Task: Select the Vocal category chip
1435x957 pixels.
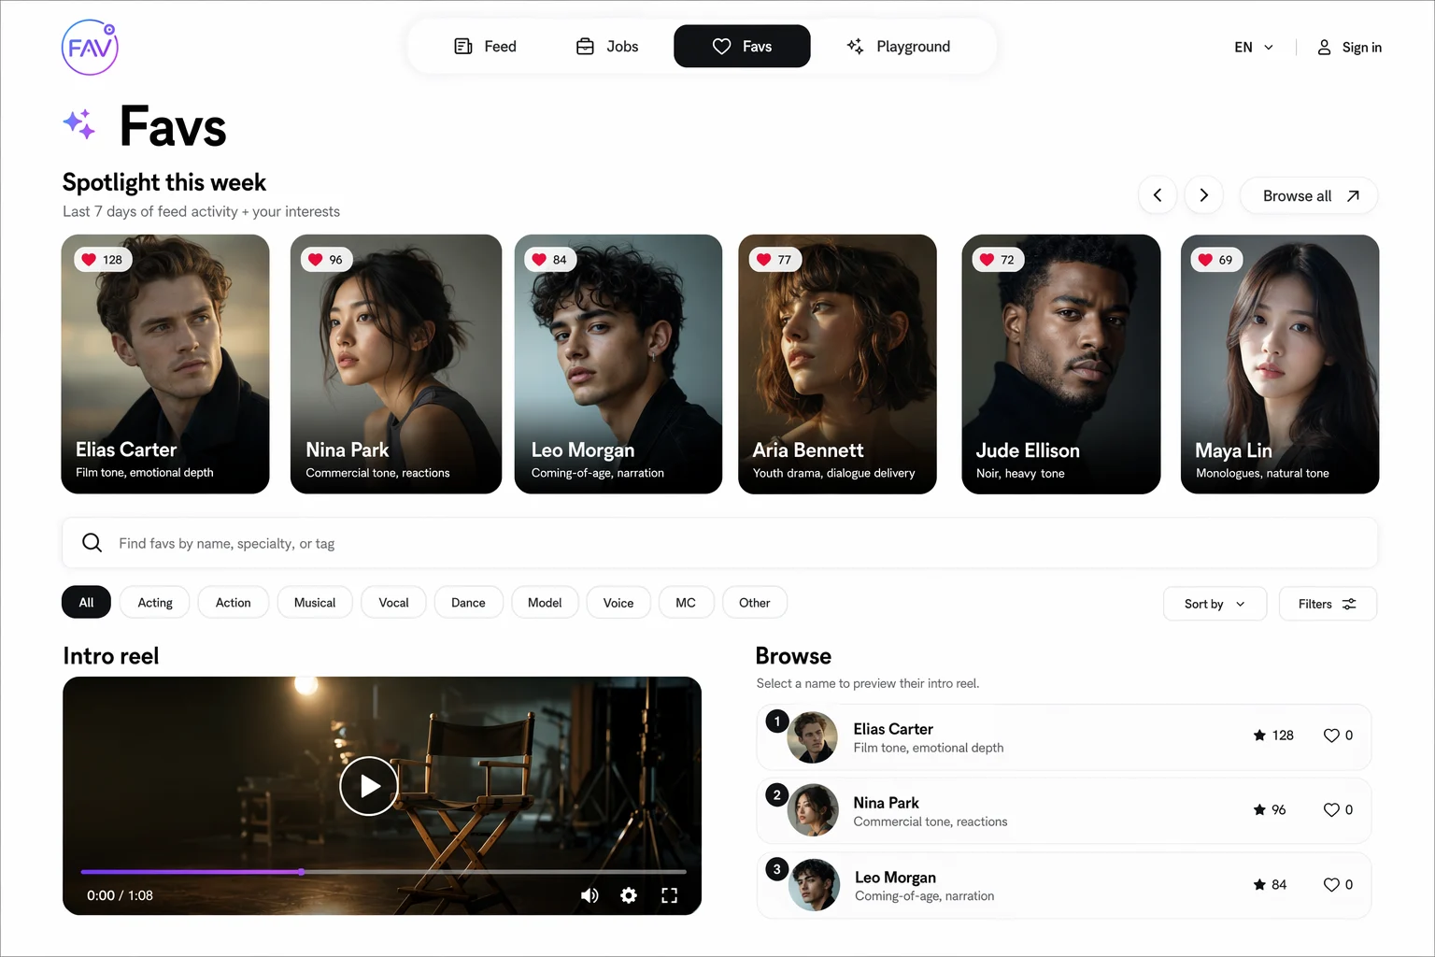Action: [x=393, y=603]
